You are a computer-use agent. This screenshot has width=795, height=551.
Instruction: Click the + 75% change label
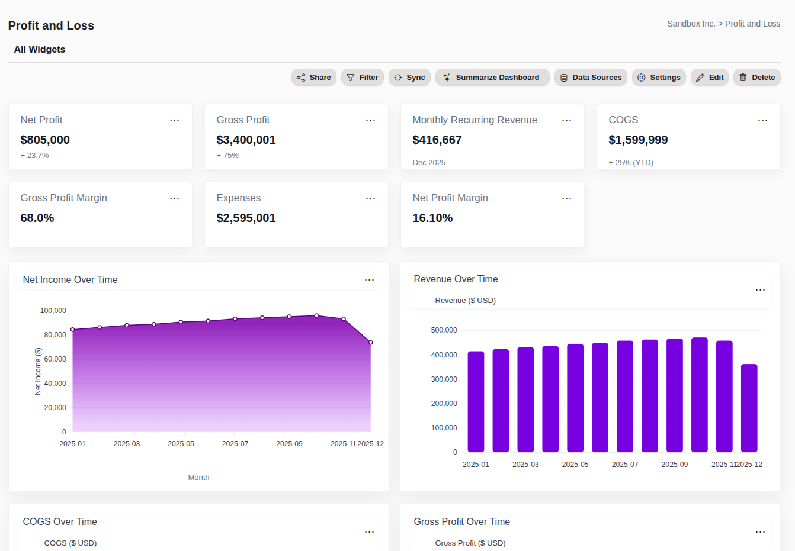click(x=227, y=156)
